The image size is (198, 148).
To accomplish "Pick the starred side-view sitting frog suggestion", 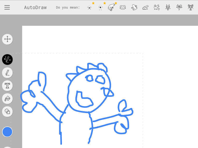I will [112, 7].
